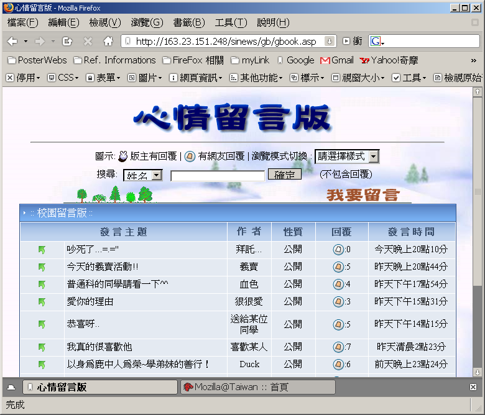This screenshot has height=415, width=485.
Task: Click the page's vertical scrollbar down arrow
Action: click(x=478, y=372)
